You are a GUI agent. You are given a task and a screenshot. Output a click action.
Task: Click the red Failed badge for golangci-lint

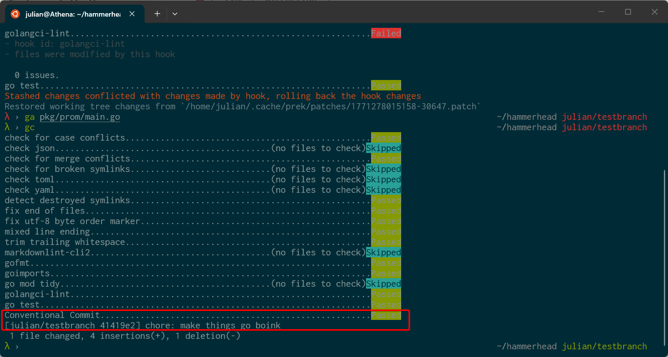(386, 34)
